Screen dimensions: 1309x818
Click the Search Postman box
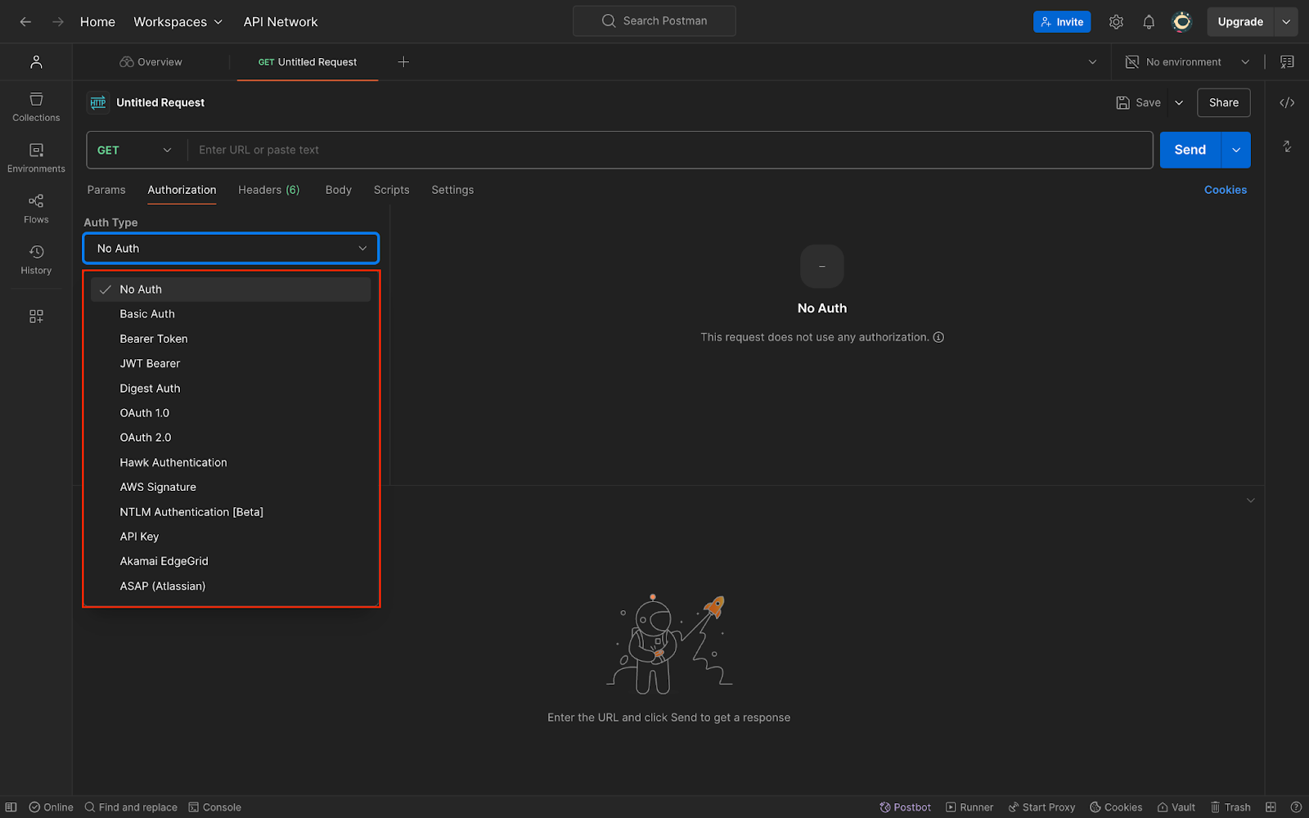tap(654, 21)
